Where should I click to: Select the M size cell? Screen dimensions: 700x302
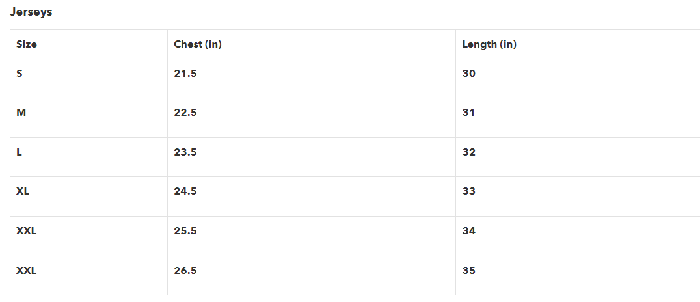click(x=21, y=113)
